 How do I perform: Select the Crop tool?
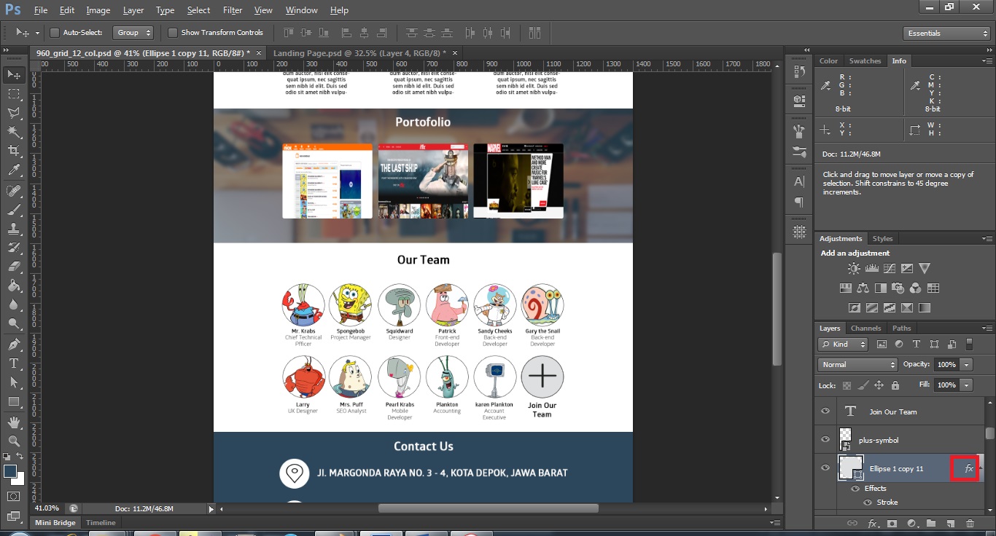14,151
